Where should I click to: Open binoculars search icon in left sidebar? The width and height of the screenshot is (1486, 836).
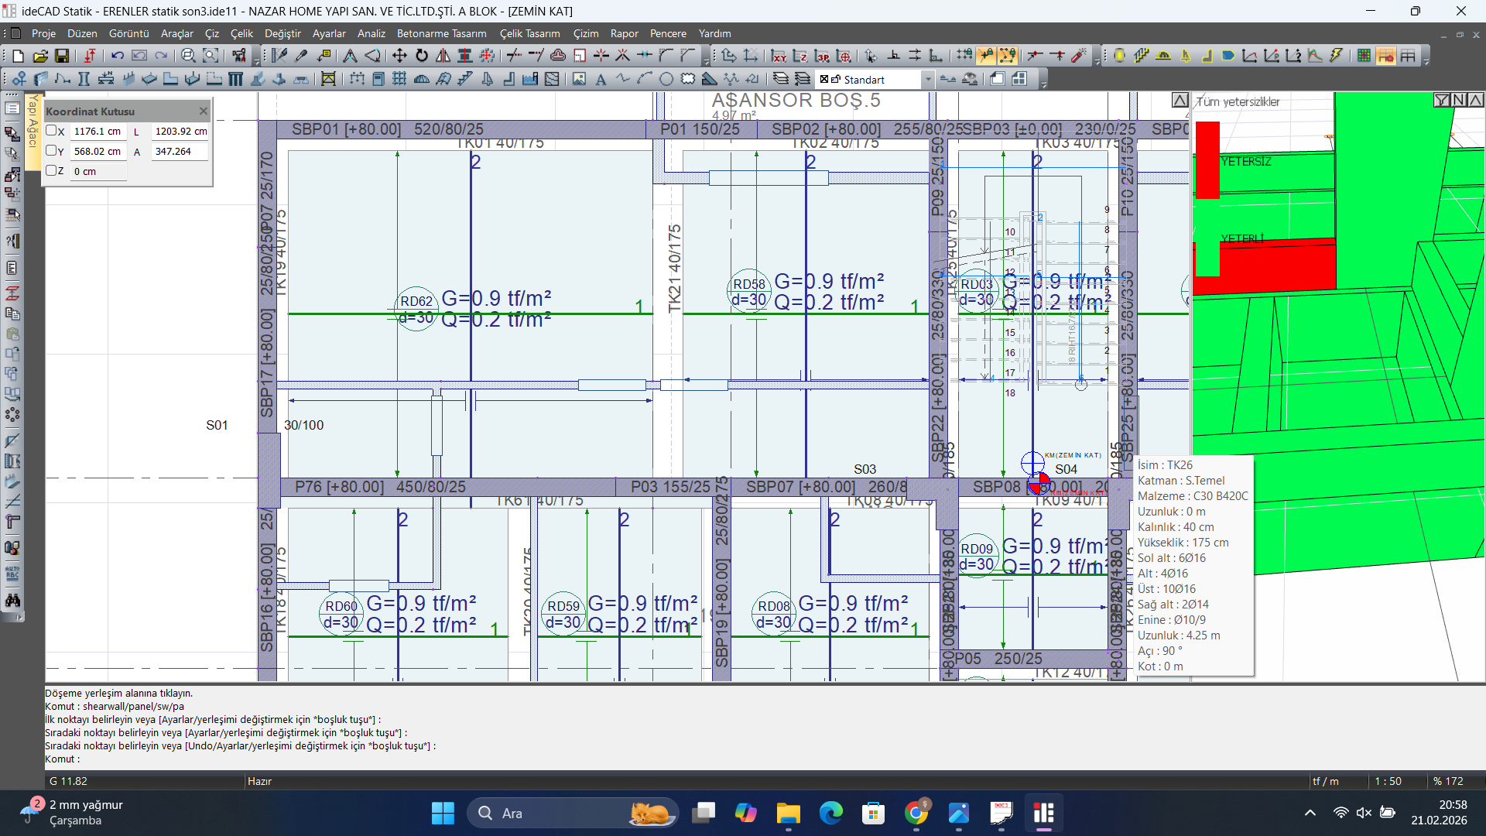(12, 601)
